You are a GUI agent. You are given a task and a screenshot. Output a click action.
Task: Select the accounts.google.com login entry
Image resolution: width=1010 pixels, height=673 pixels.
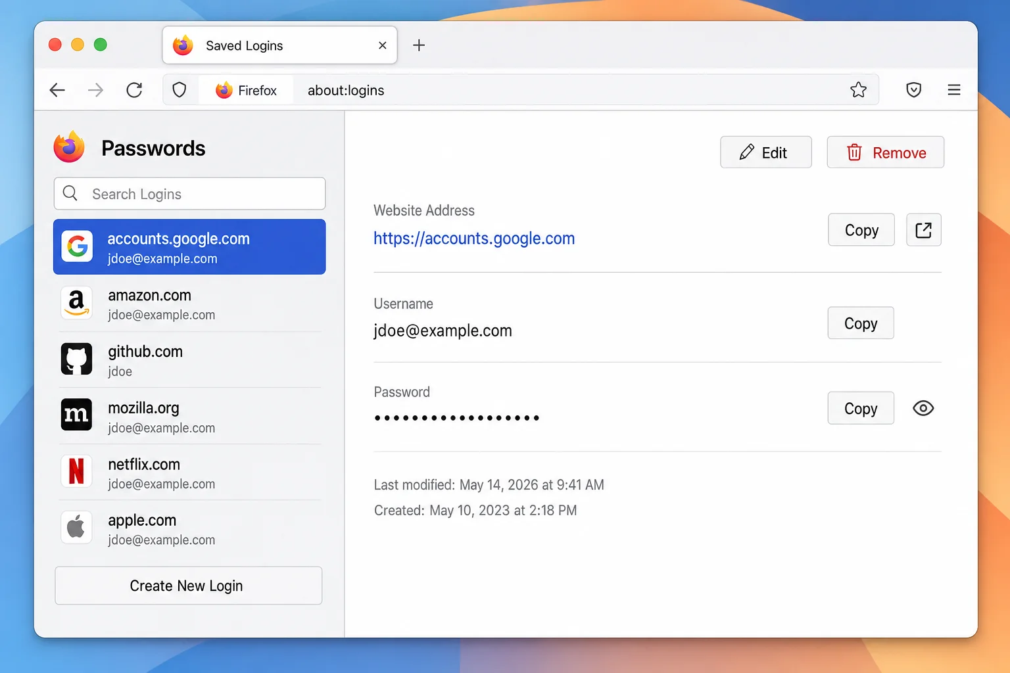[x=189, y=247]
